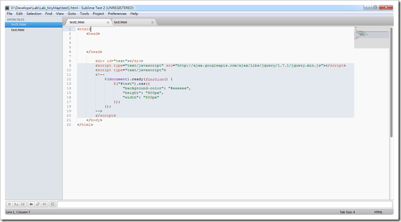
Task: Click $("#test").css code on line 13
Action: [x=129, y=84]
